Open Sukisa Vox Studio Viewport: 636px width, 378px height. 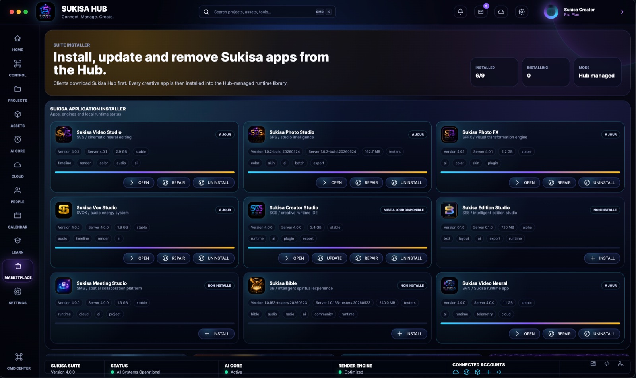(x=139, y=258)
